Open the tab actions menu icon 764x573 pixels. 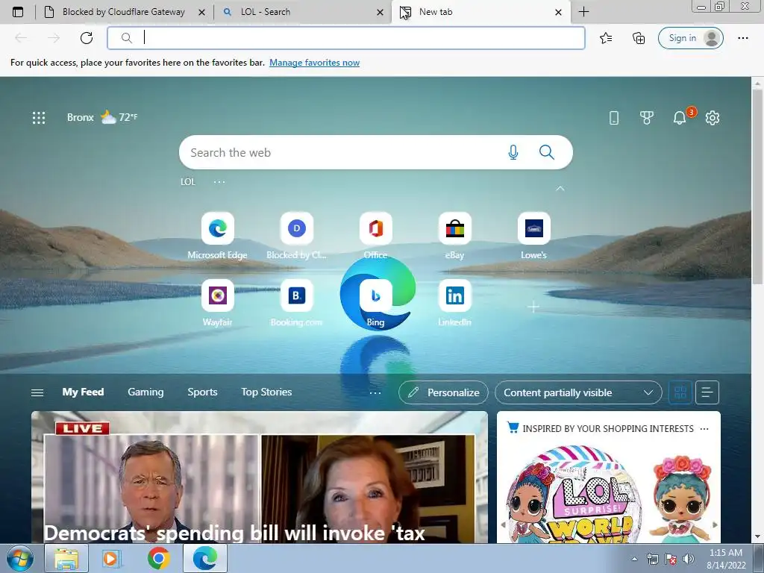point(18,12)
